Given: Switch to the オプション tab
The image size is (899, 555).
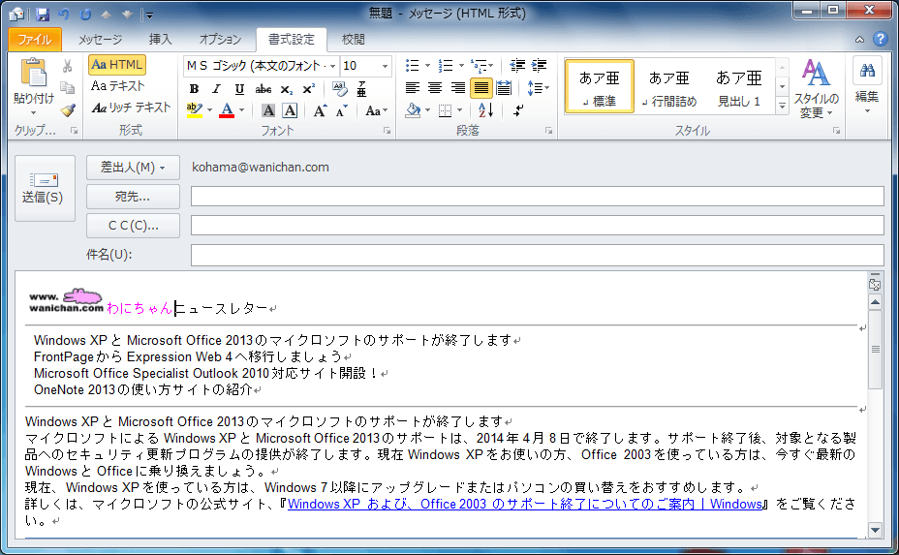Looking at the screenshot, I should coord(220,39).
